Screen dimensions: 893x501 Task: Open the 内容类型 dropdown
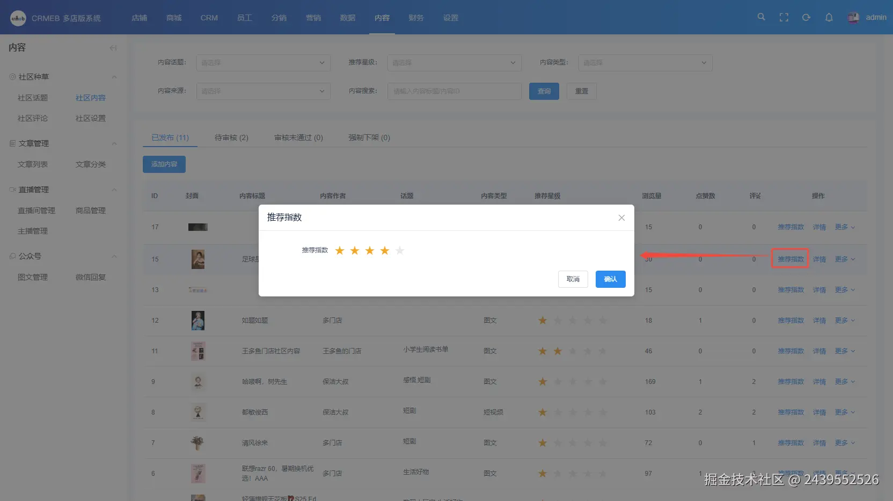click(646, 63)
